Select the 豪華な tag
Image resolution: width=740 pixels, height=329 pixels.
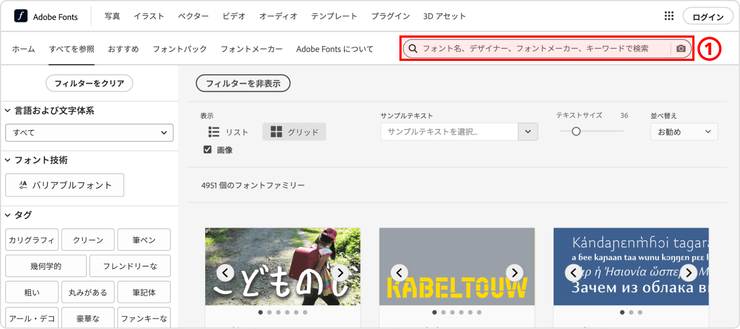[x=88, y=318]
